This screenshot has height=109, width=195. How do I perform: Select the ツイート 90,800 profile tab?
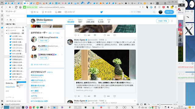coord(71,21)
